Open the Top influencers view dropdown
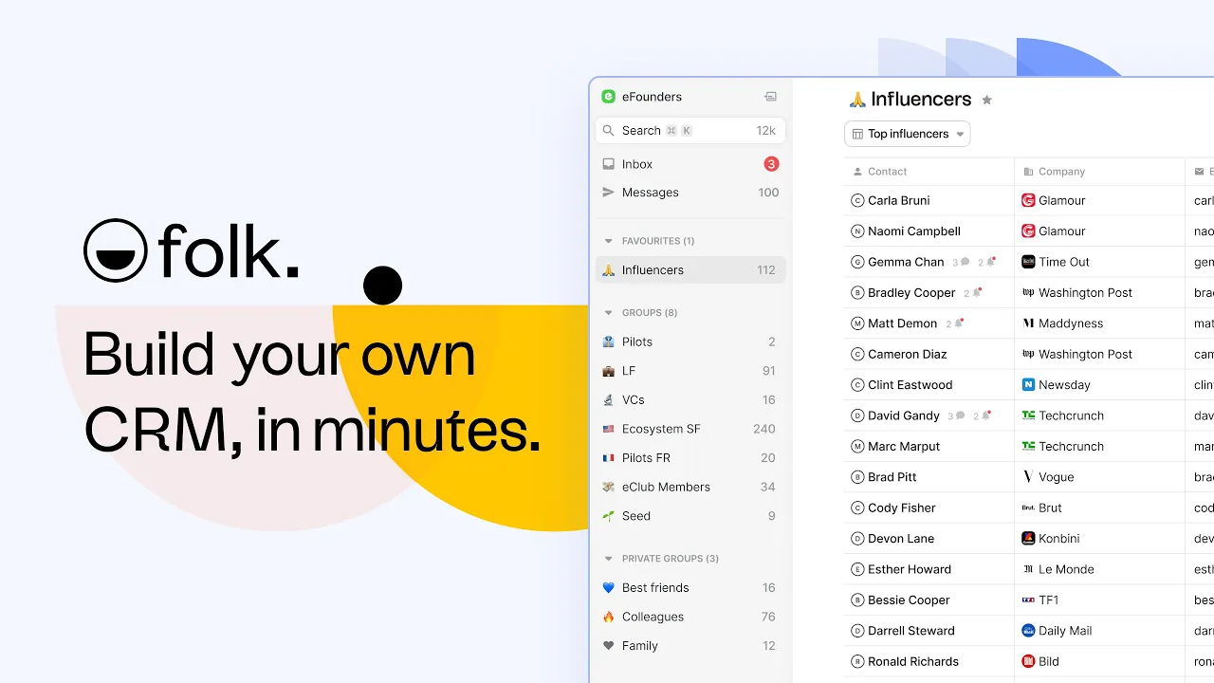Viewport: 1214px width, 683px height. (908, 134)
